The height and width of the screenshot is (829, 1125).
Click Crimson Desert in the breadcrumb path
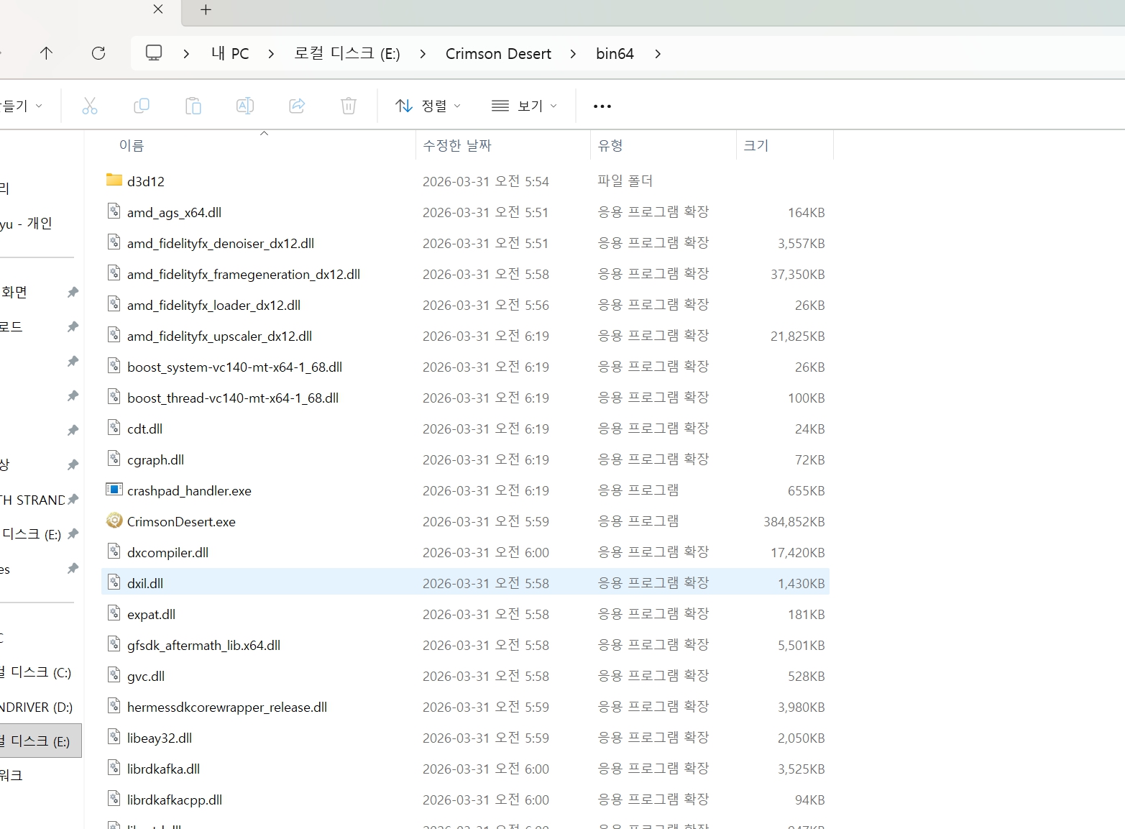(x=498, y=54)
